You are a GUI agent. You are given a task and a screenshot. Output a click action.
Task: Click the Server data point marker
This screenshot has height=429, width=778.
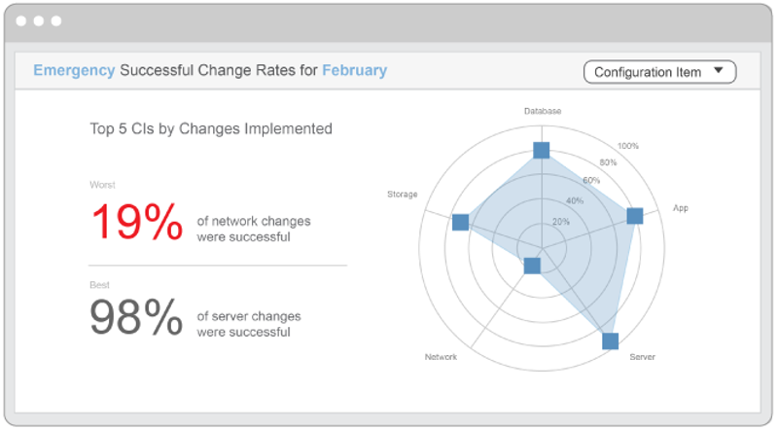pyautogui.click(x=610, y=340)
